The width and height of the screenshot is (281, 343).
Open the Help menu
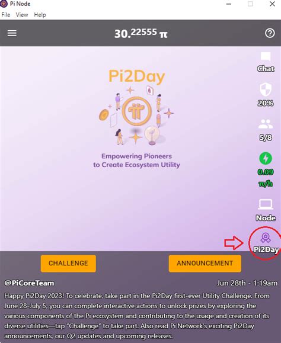pos(40,15)
